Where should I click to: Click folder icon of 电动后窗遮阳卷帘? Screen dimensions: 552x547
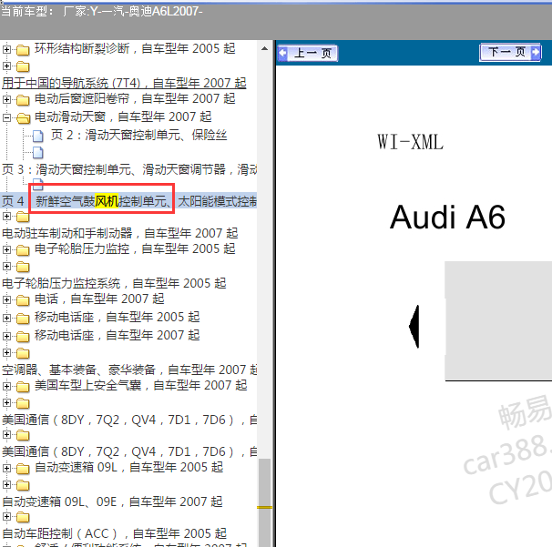(23, 100)
